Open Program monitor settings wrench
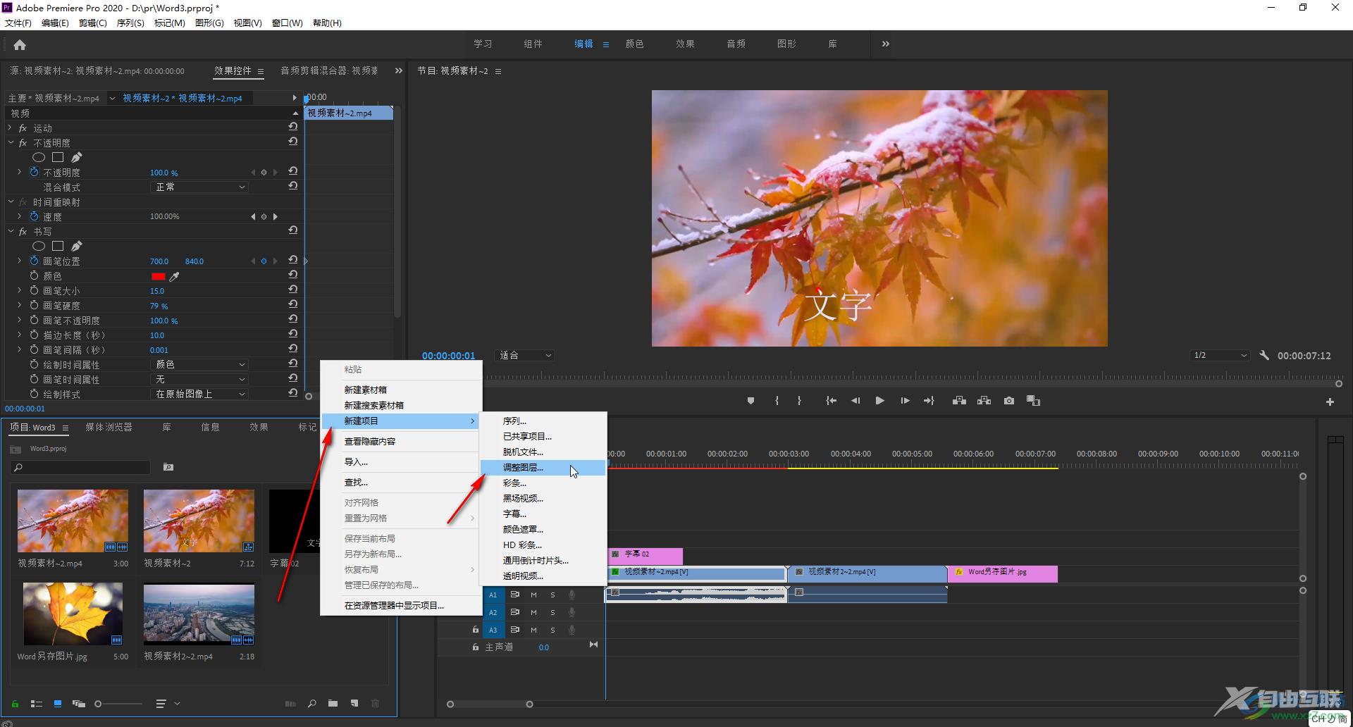 [x=1264, y=356]
